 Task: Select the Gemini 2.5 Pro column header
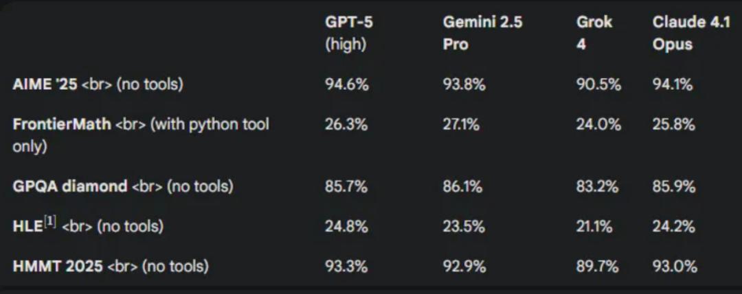482,32
